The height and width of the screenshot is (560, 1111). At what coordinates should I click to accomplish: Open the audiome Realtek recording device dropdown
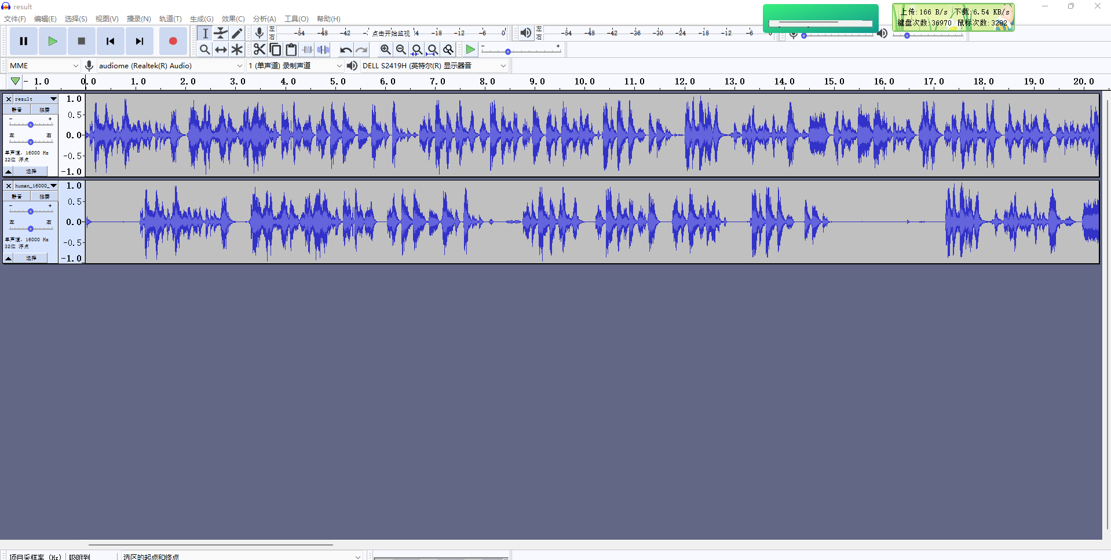coord(170,65)
